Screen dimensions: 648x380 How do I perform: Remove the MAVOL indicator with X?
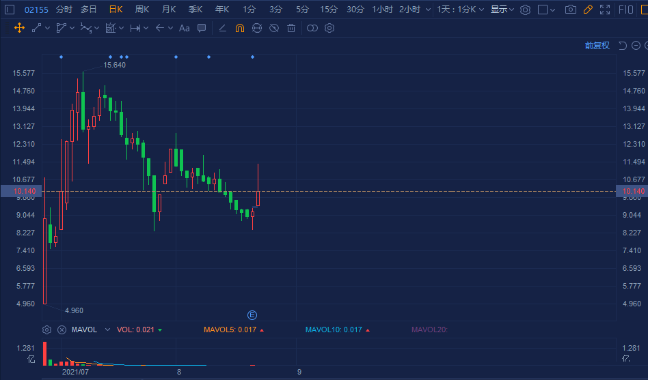click(62, 330)
